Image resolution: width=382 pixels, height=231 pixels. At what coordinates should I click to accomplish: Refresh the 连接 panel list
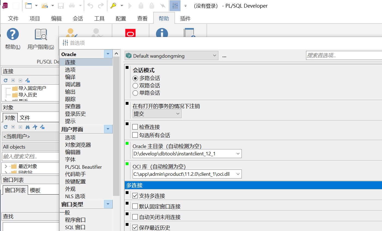click(5, 80)
